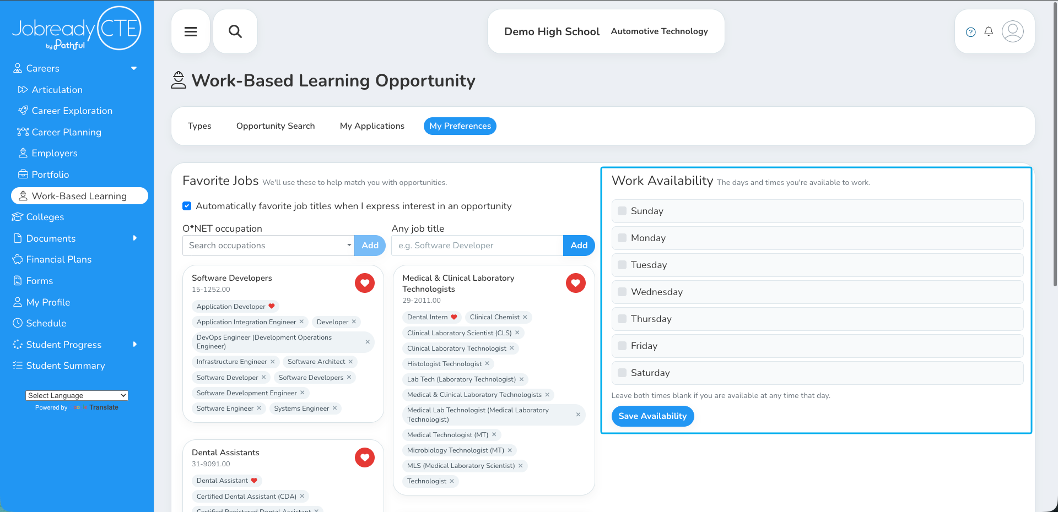Unfavorite Software Developers heart icon
Viewport: 1058px width, 512px height.
point(365,283)
